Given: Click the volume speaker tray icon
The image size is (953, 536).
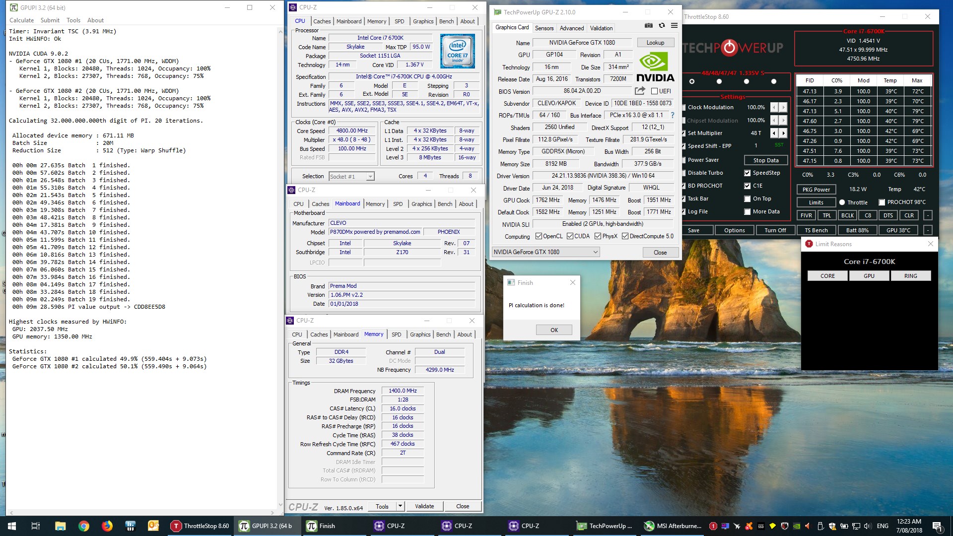Looking at the screenshot, I should tap(868, 526).
